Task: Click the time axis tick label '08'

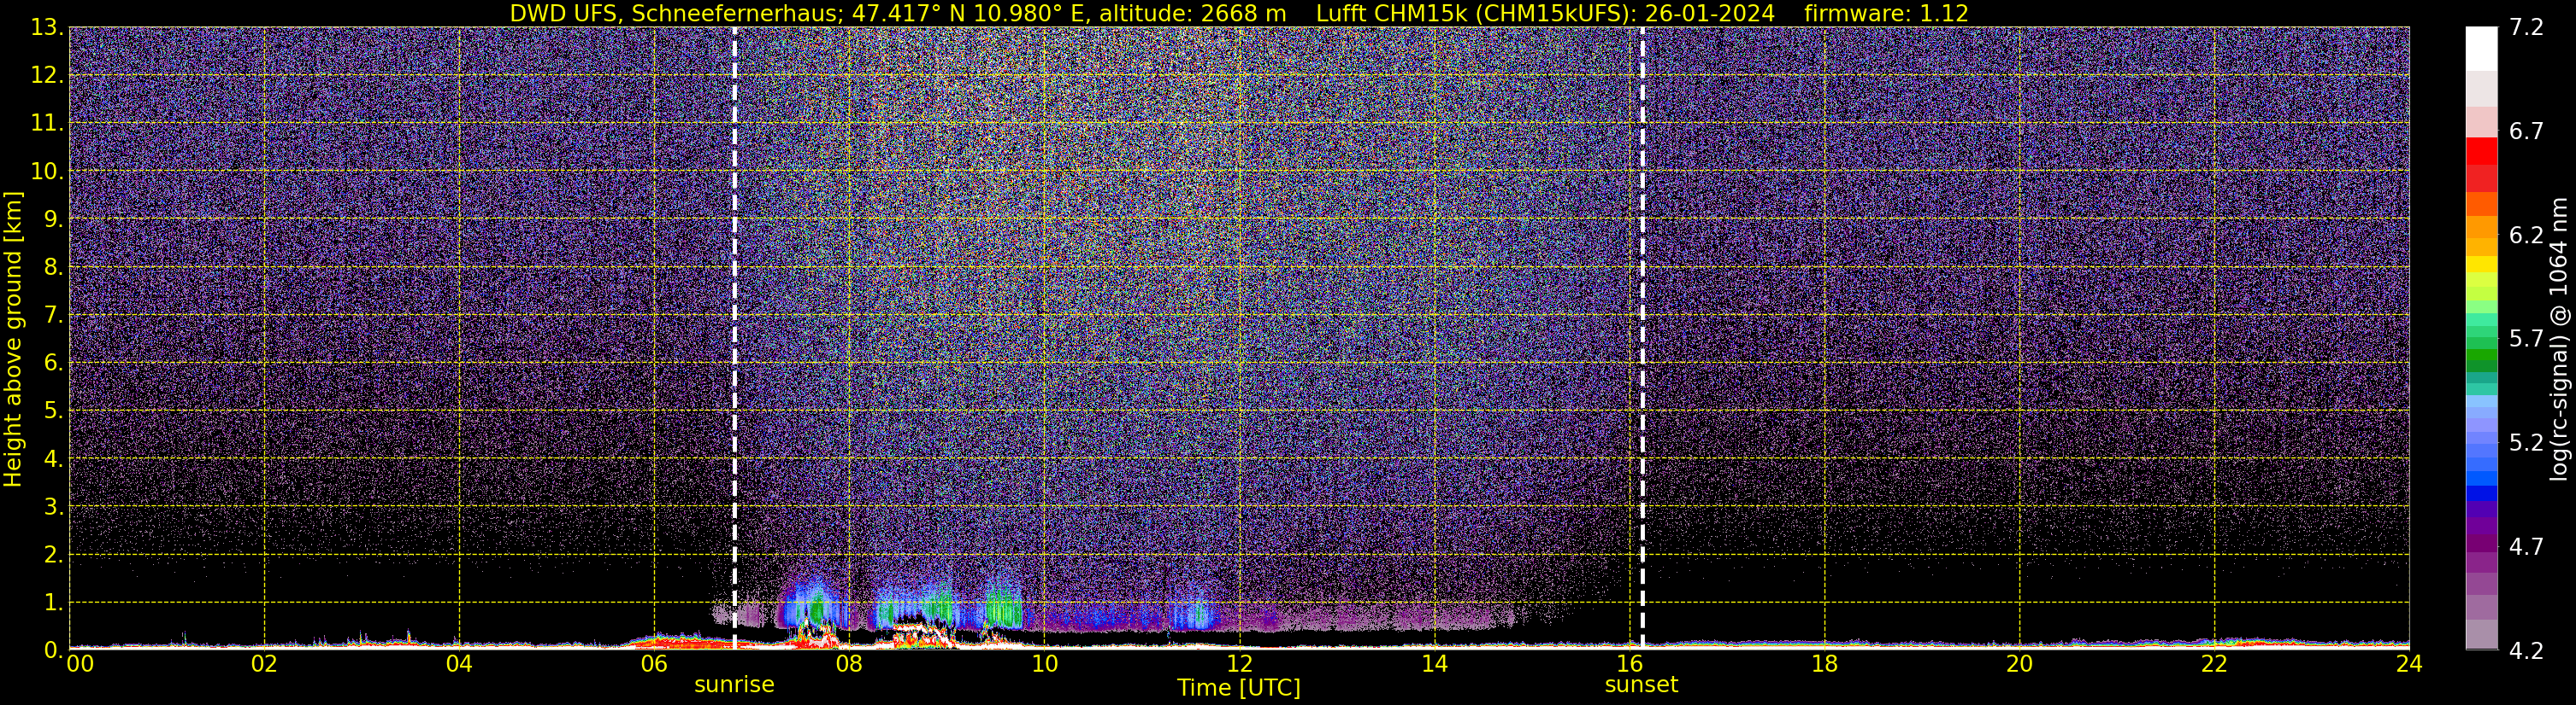Action: [849, 664]
